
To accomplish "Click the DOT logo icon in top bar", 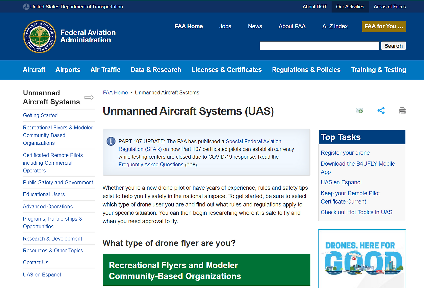I will (x=26, y=7).
